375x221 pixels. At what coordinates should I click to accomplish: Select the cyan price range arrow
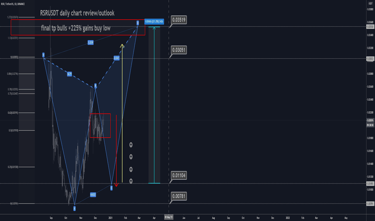[x=154, y=105]
